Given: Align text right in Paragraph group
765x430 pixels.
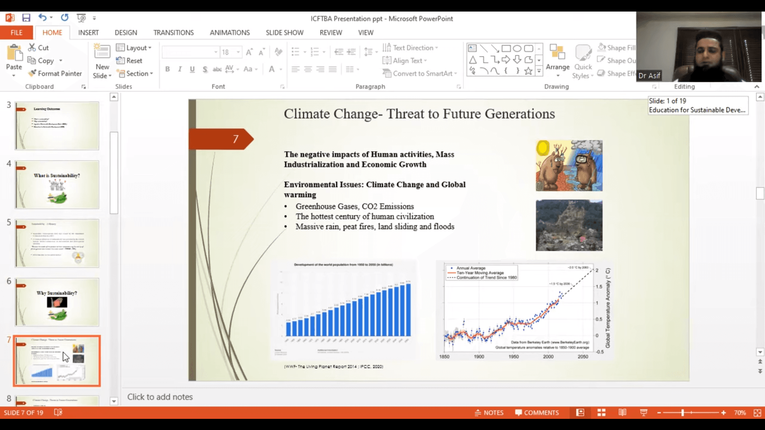Looking at the screenshot, I should pyautogui.click(x=320, y=69).
